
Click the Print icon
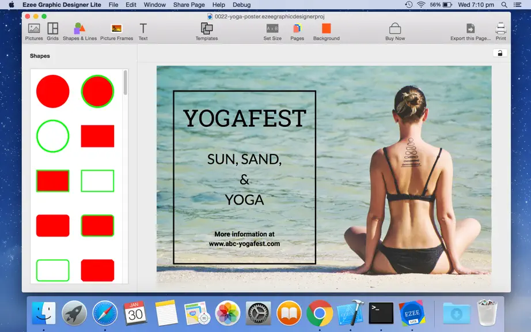[x=500, y=32]
